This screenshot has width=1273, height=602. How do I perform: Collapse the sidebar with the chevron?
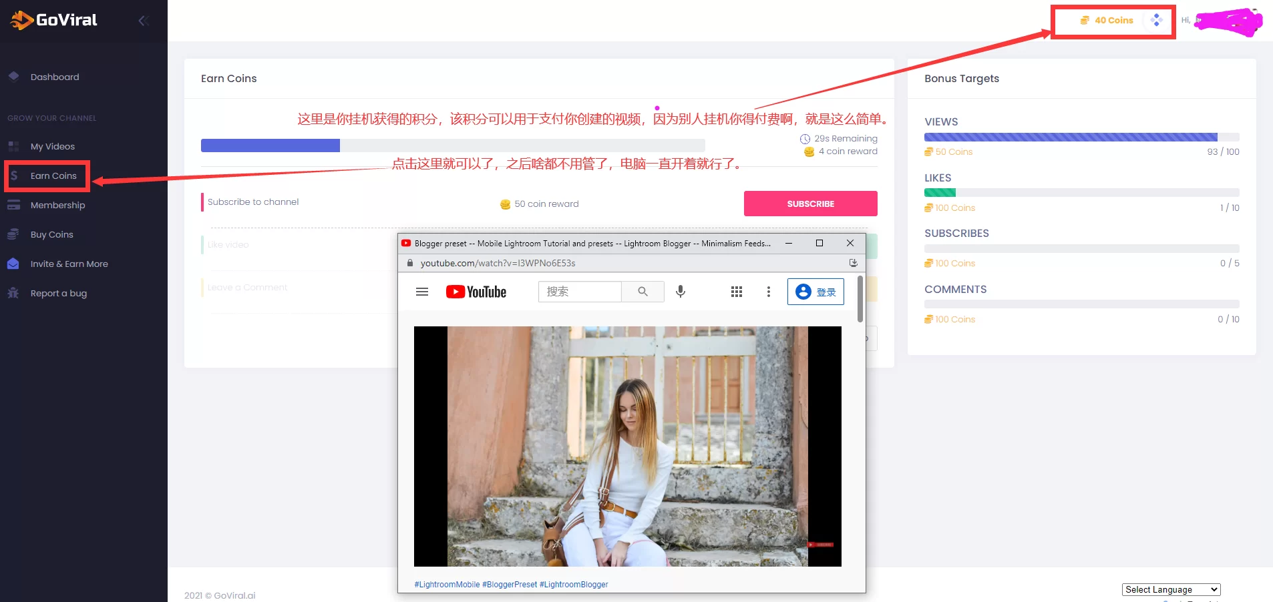click(144, 20)
